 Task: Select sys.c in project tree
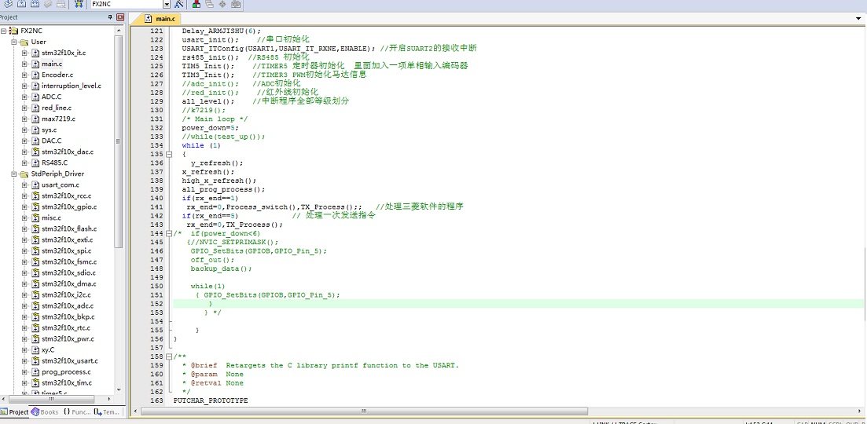(50, 130)
